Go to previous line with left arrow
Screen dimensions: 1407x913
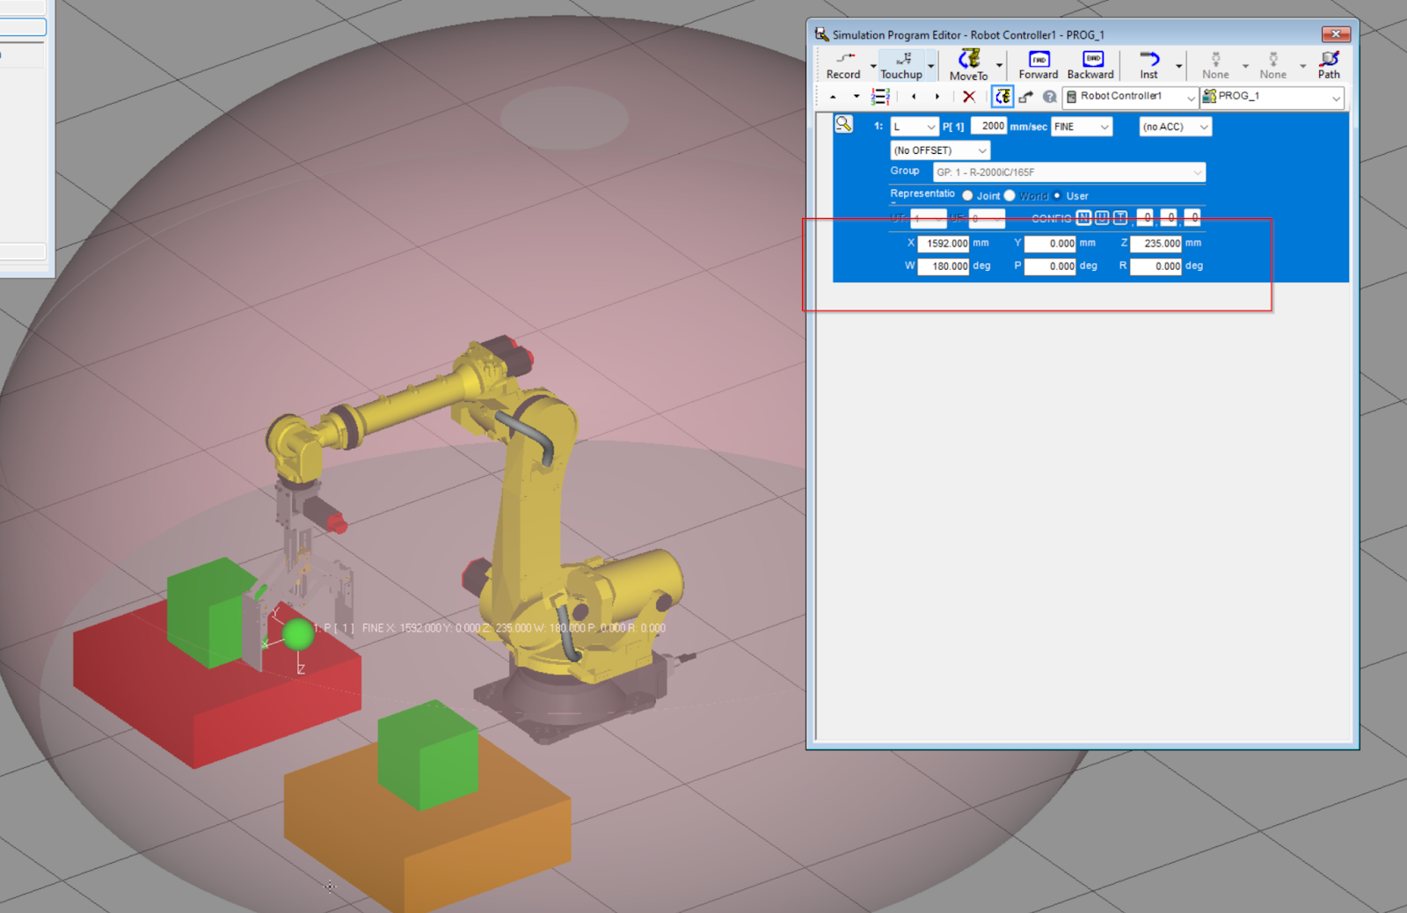914,97
